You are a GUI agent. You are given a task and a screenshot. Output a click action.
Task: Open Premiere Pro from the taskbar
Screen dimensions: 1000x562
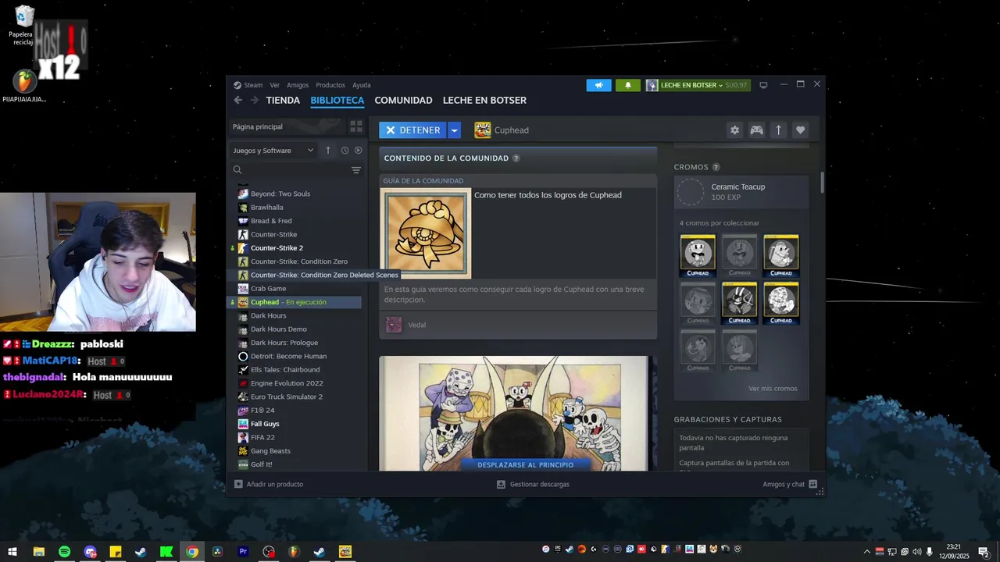tap(243, 552)
